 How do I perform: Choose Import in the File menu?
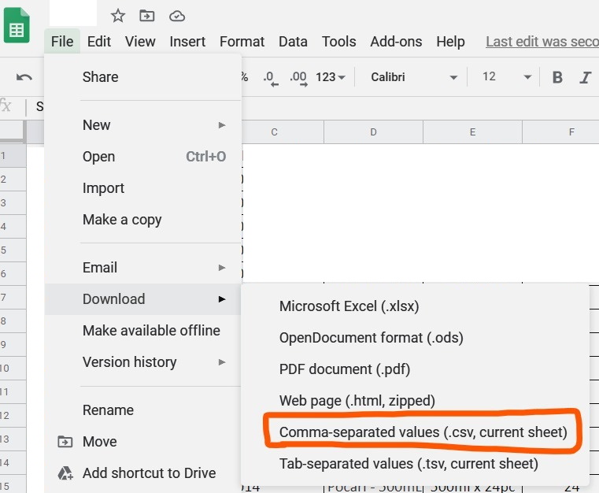143,188
